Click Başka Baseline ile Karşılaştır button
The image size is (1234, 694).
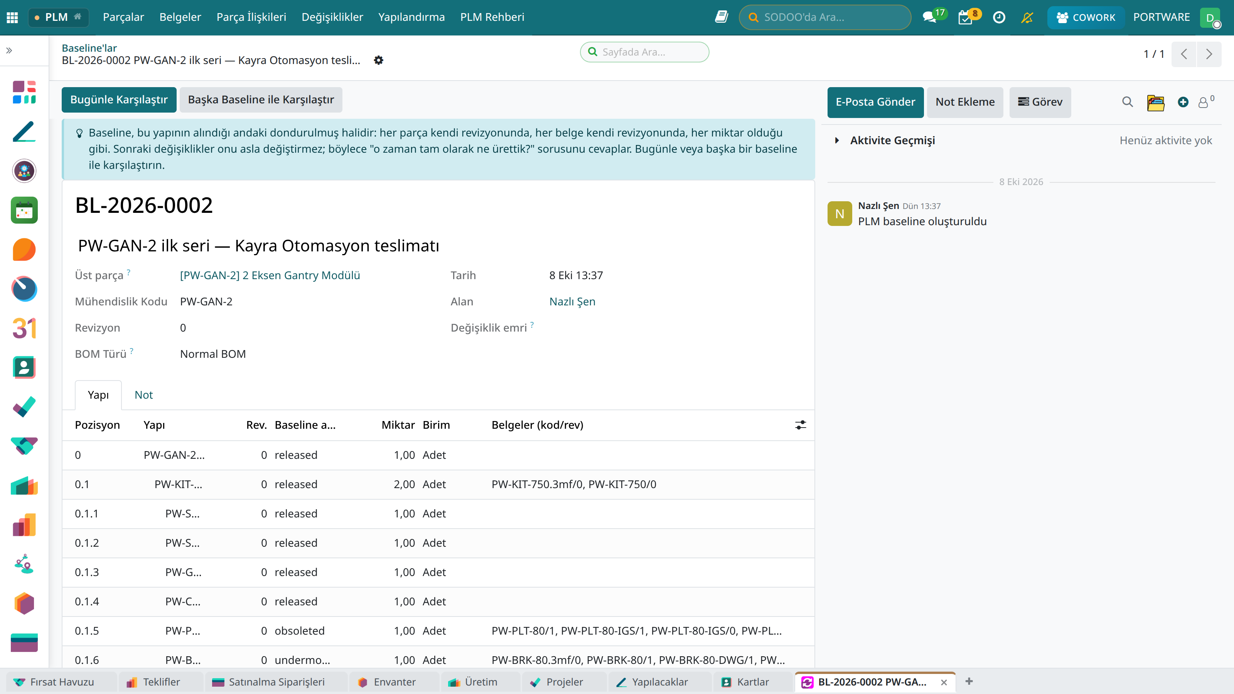pyautogui.click(x=261, y=99)
